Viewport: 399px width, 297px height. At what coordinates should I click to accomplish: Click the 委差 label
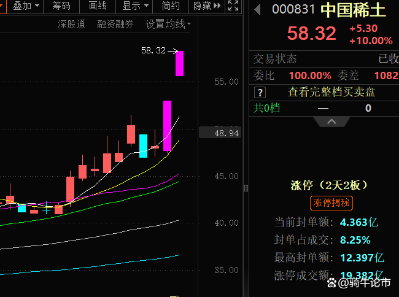point(348,75)
